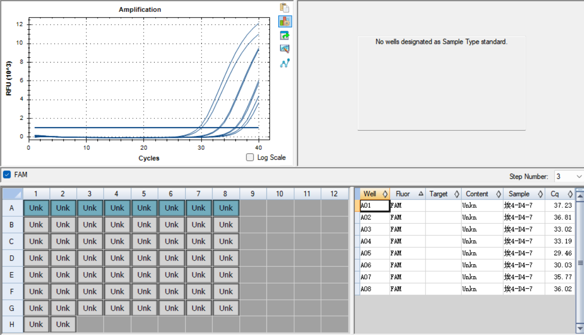Select plate row header E
This screenshot has height=335, width=584.
12,275
